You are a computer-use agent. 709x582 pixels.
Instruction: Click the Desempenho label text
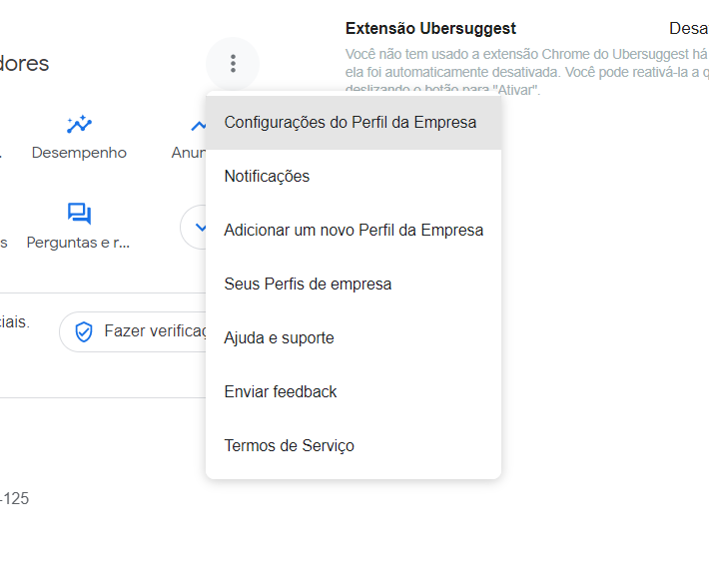(x=79, y=153)
